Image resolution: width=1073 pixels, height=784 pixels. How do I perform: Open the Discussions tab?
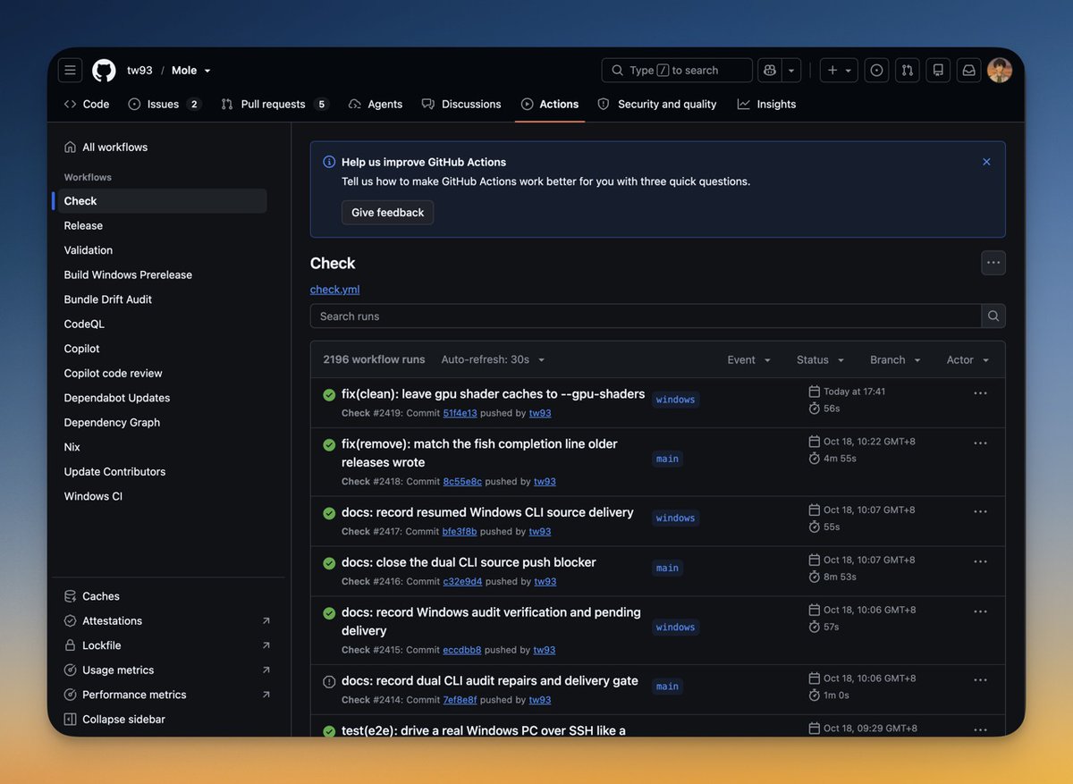461,105
